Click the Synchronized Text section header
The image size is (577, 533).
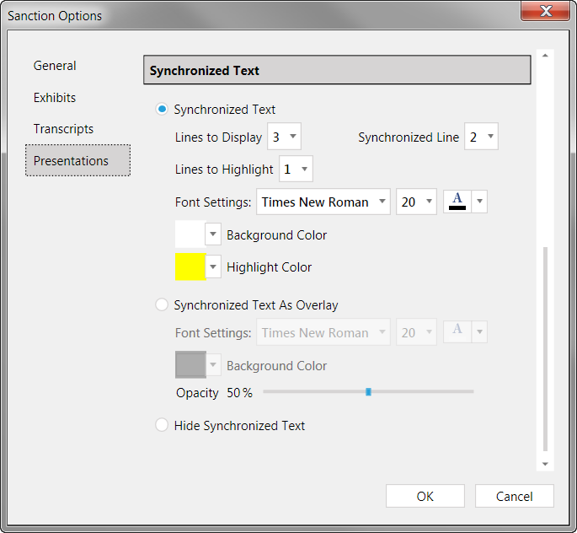(x=337, y=70)
